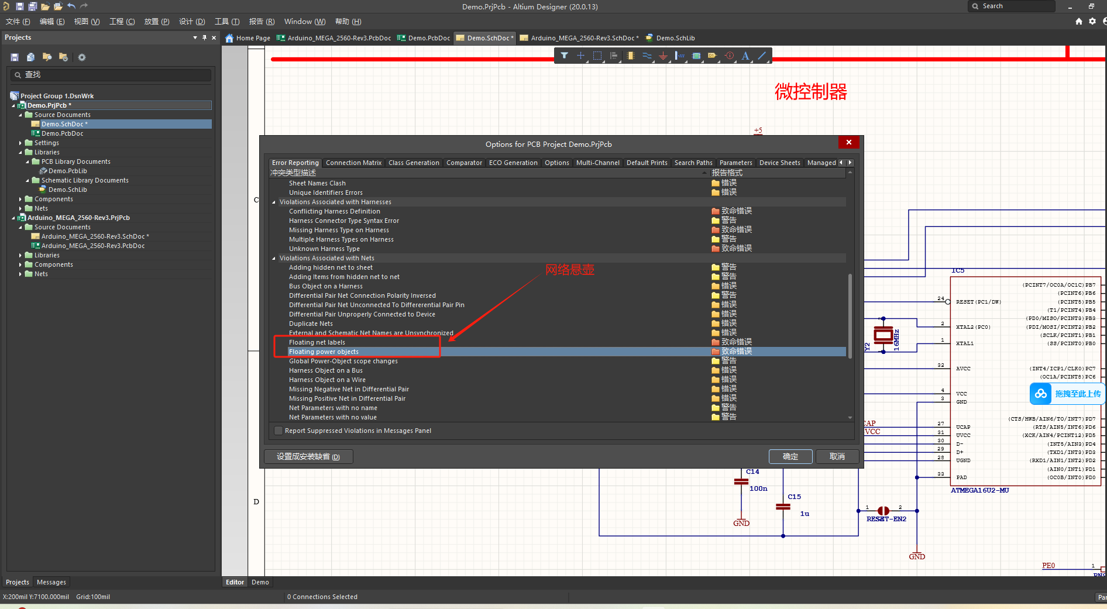
Task: Expand the Settings folder in Demo project
Action: (x=20, y=143)
